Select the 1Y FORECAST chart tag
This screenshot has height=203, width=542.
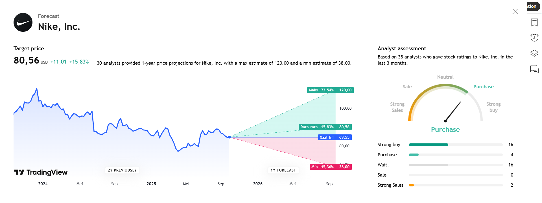(x=283, y=170)
